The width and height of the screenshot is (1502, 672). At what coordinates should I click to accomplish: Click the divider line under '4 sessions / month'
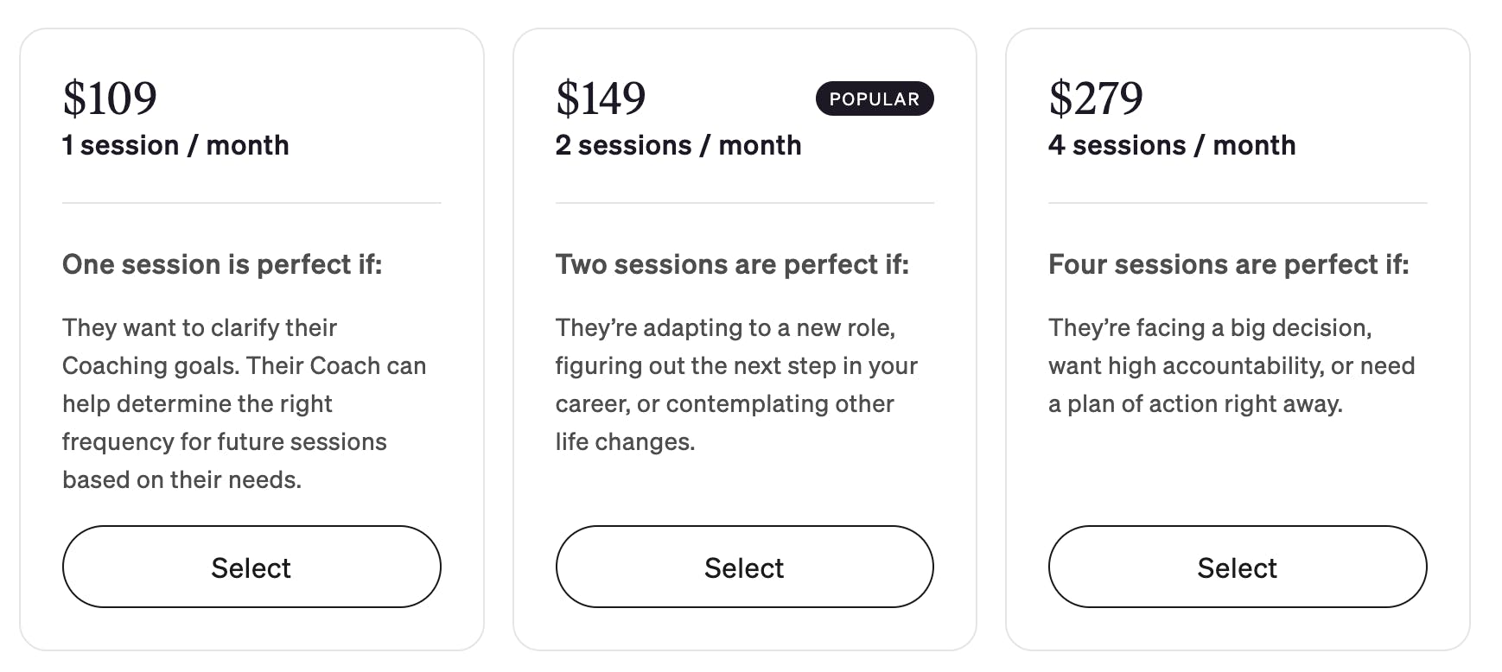coord(1238,203)
